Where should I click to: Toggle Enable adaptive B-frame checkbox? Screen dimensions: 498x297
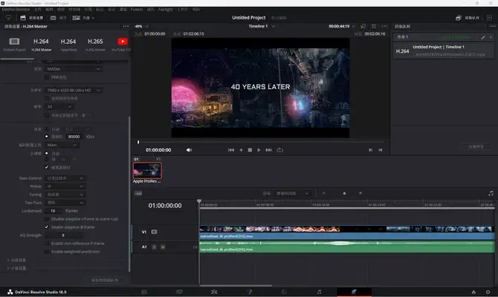tap(47, 227)
